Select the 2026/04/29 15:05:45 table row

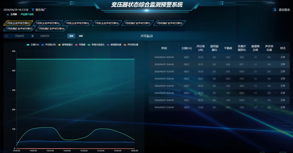click(219, 79)
